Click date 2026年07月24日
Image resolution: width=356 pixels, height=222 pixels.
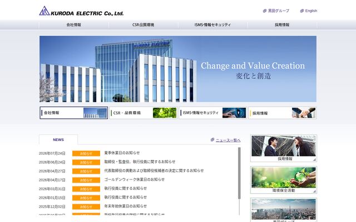click(52, 154)
